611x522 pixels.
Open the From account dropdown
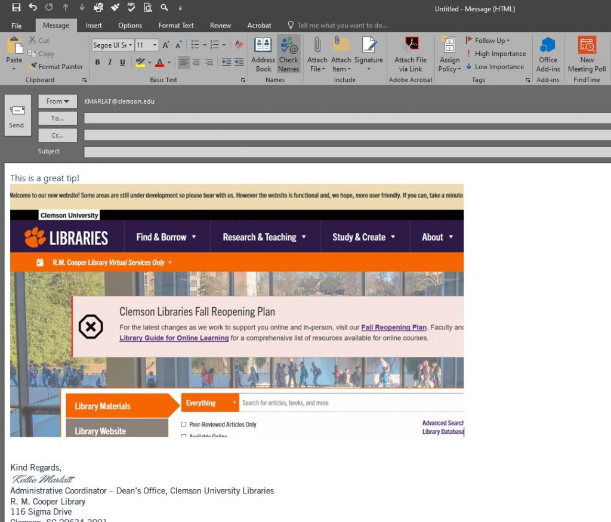58,101
